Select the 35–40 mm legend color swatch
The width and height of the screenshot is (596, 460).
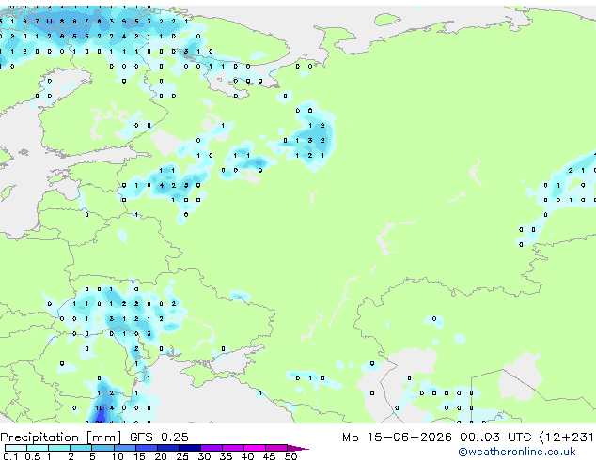[232, 448]
